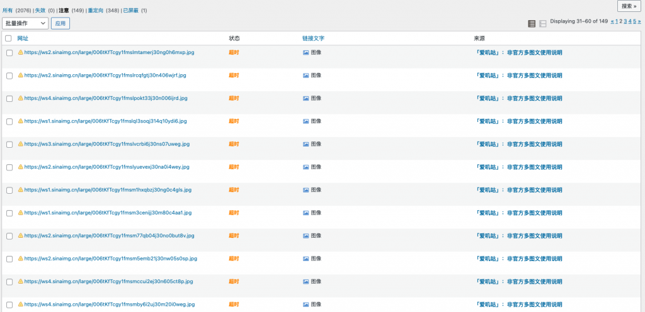Tick the select-all checkbox in table header

(8, 38)
